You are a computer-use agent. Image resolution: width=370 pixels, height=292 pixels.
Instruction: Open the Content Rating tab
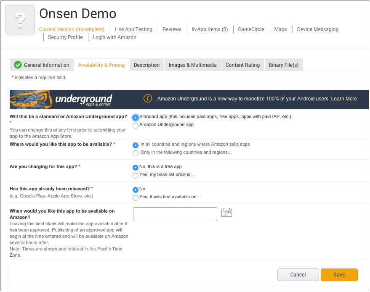[x=242, y=65]
